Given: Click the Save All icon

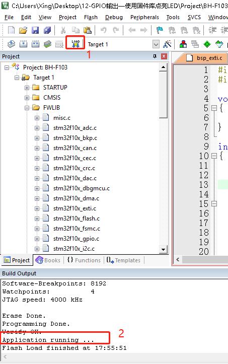Looking at the screenshot, I should pos(47,30).
